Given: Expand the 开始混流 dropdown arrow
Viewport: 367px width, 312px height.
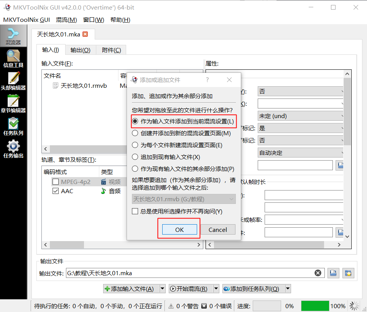Looking at the screenshot, I should (216, 289).
